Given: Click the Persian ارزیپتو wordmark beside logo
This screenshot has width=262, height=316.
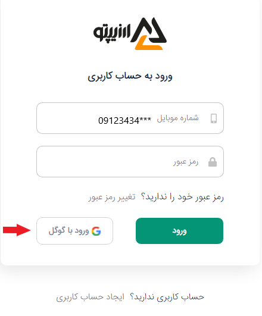Looking at the screenshot, I should coord(112,33).
